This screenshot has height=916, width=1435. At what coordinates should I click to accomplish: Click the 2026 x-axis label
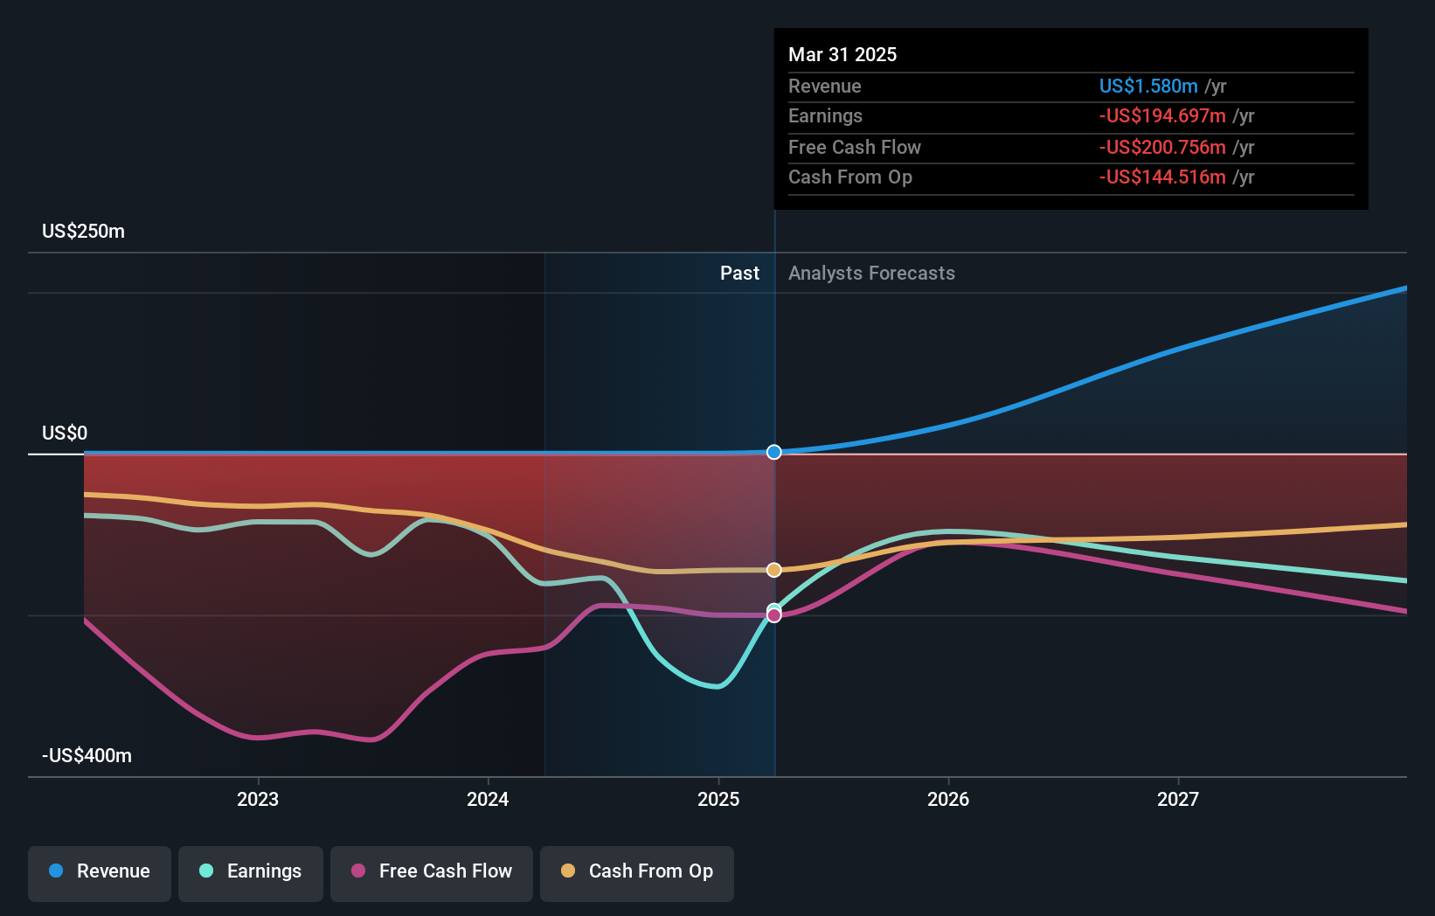[x=948, y=799]
